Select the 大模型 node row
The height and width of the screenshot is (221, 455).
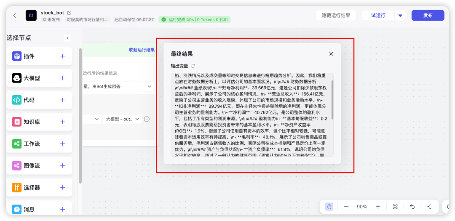click(x=39, y=78)
